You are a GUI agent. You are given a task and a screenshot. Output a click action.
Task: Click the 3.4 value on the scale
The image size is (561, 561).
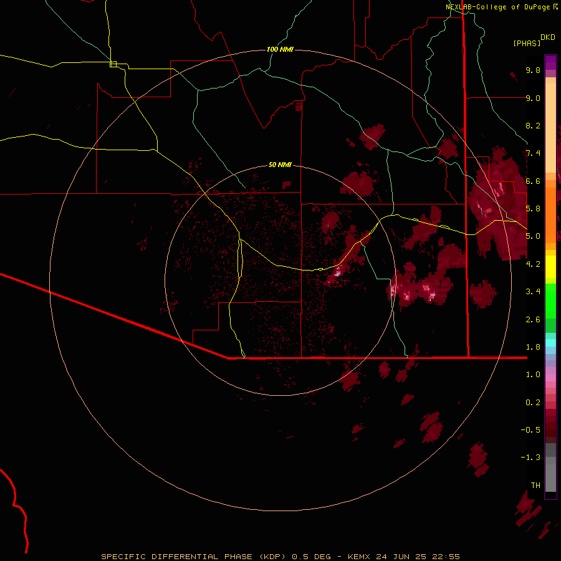[x=533, y=292]
